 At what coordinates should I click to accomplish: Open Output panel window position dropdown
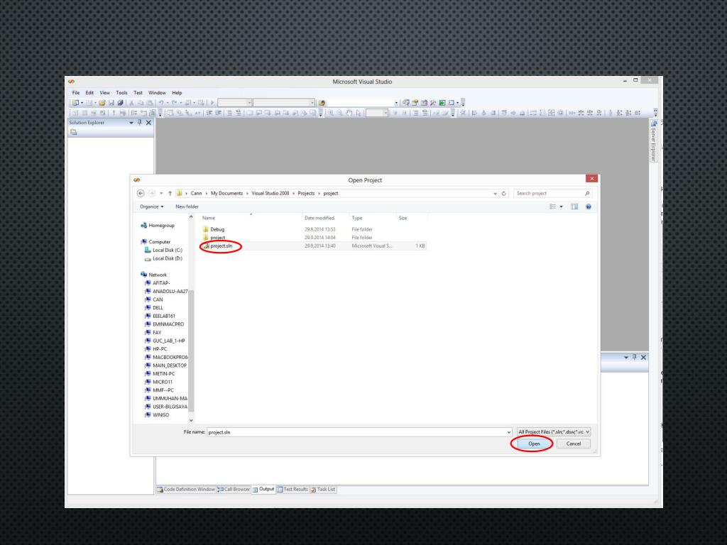tap(626, 358)
